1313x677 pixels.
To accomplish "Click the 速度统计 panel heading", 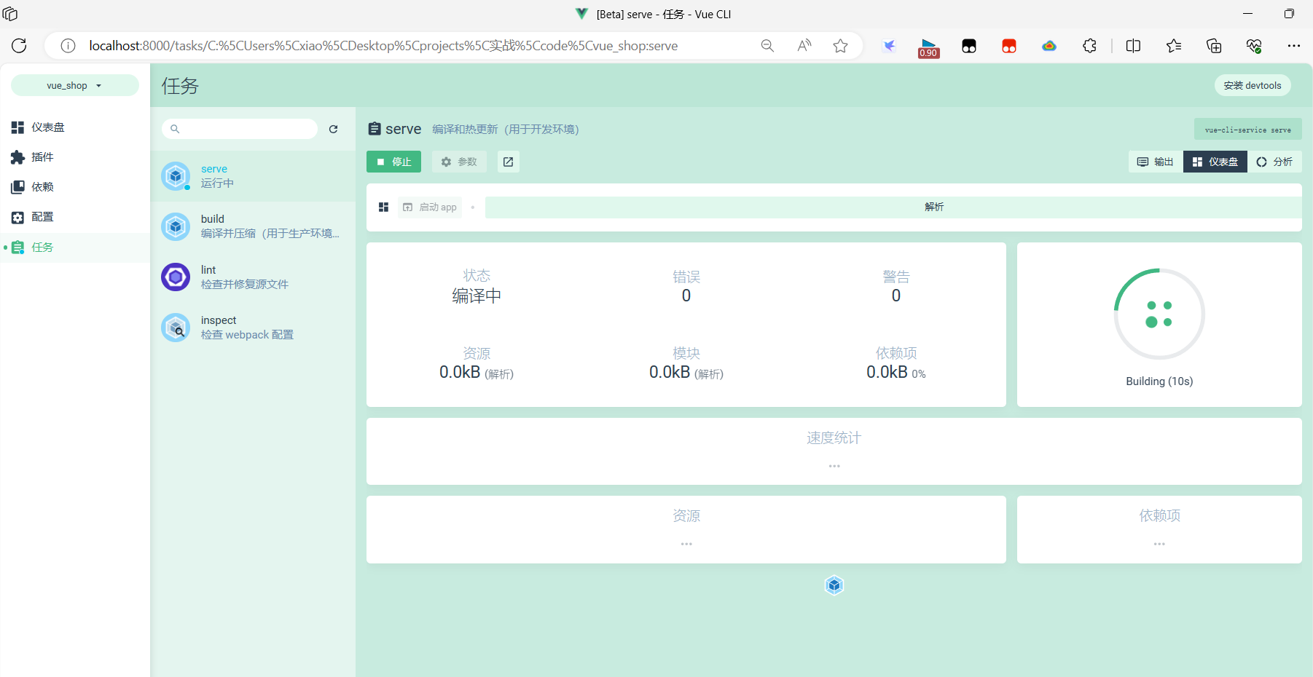I will [x=834, y=438].
